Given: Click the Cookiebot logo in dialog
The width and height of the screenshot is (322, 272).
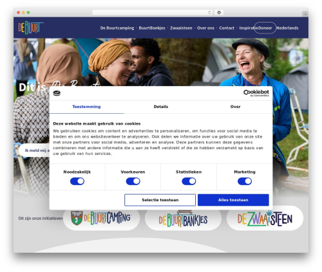Looking at the screenshot, I should click(256, 93).
